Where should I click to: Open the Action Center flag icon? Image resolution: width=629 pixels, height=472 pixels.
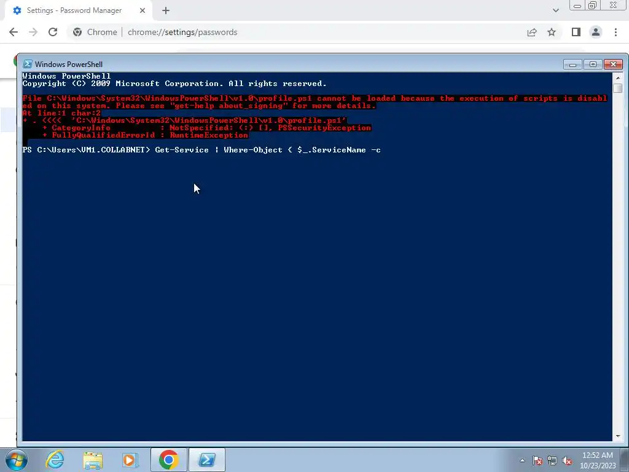[x=537, y=460]
